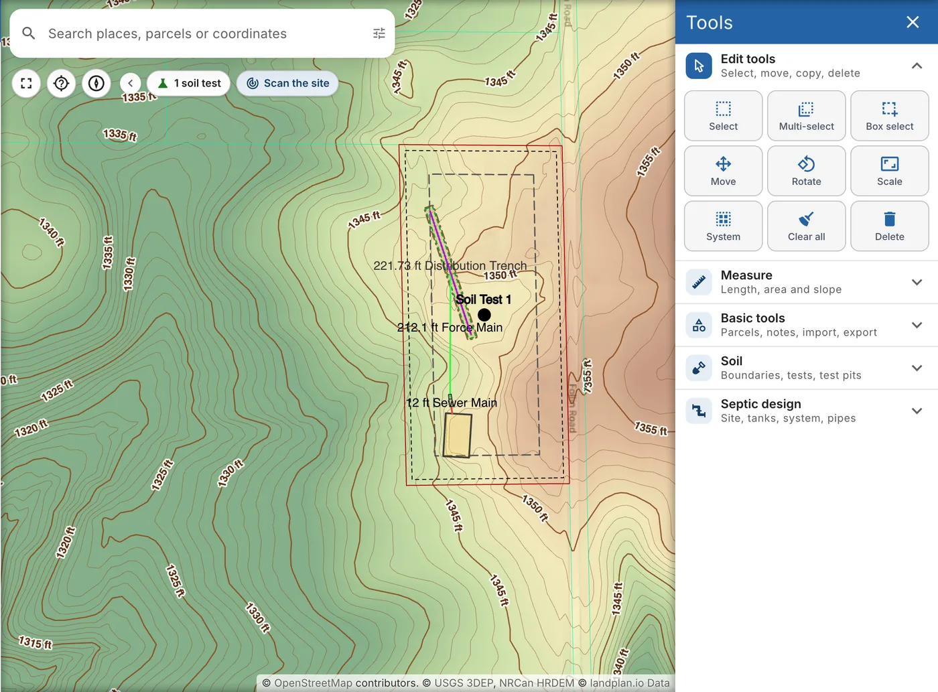Toggle fullscreen map view

click(26, 84)
